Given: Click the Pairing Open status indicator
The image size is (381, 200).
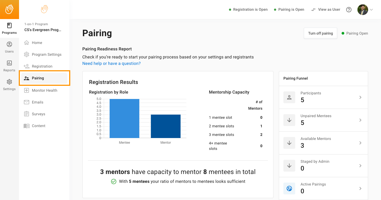Looking at the screenshot, I should (x=355, y=33).
